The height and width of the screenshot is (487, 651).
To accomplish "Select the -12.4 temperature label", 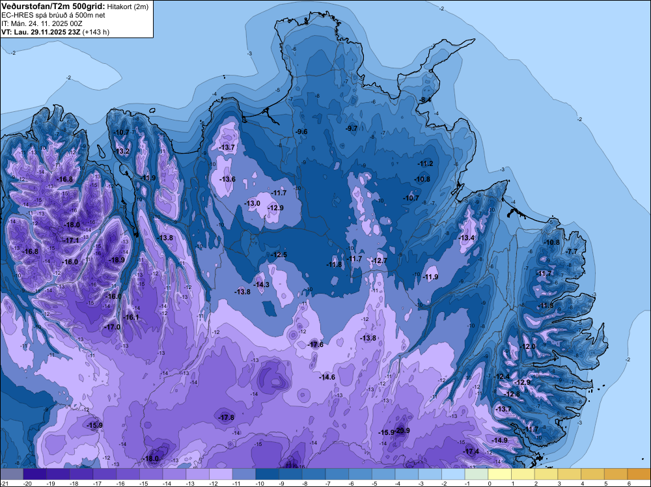I will tap(502, 376).
